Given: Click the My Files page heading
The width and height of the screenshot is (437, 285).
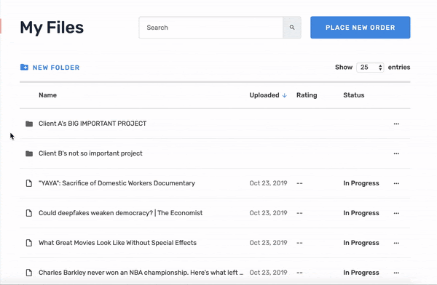Looking at the screenshot, I should (x=52, y=28).
